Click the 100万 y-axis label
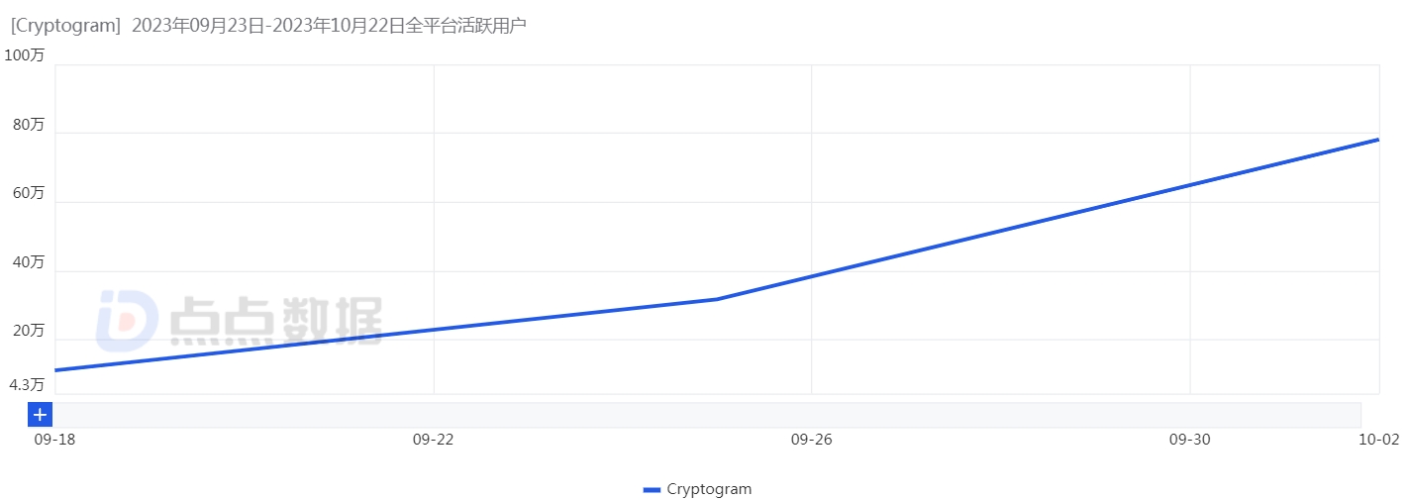Image resolution: width=1410 pixels, height=500 pixels. pyautogui.click(x=25, y=55)
